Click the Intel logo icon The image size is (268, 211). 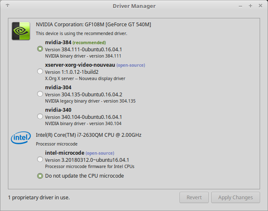coord(21,138)
